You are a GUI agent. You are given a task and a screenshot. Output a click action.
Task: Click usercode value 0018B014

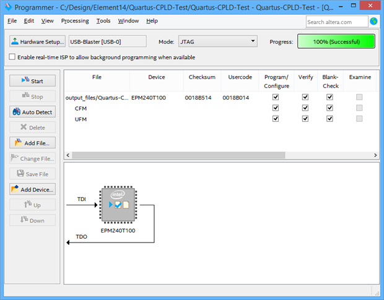pos(236,98)
